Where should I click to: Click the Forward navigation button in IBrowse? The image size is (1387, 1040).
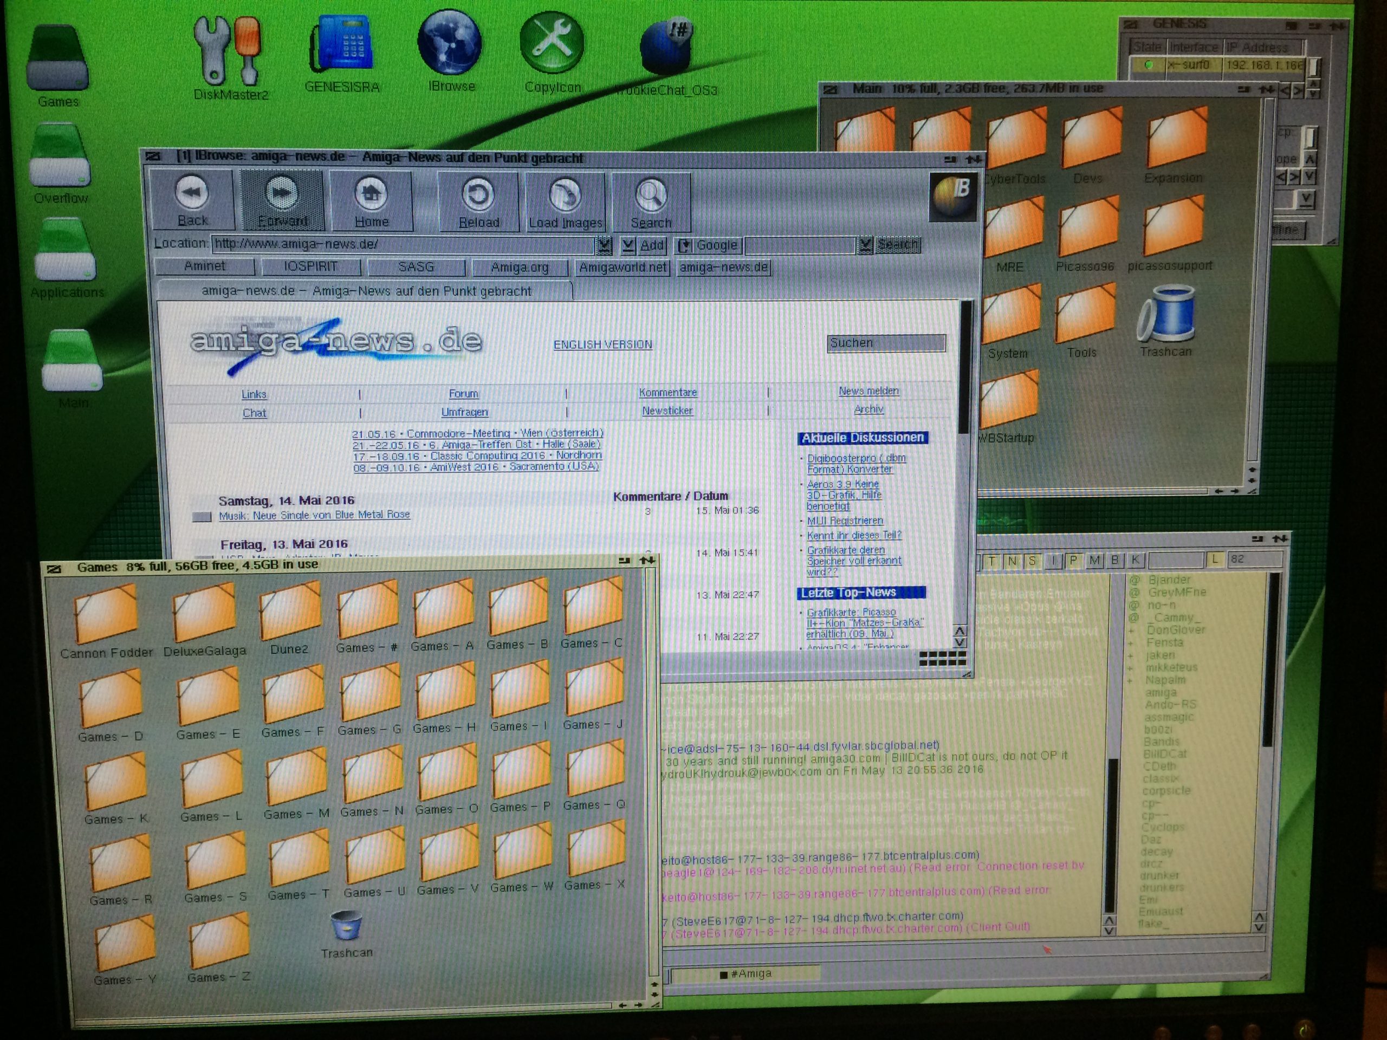pyautogui.click(x=282, y=200)
